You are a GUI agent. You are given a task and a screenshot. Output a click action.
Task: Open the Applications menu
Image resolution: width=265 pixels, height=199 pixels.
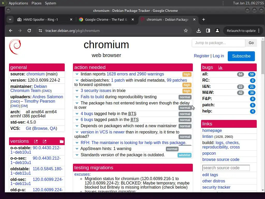click(18, 3)
